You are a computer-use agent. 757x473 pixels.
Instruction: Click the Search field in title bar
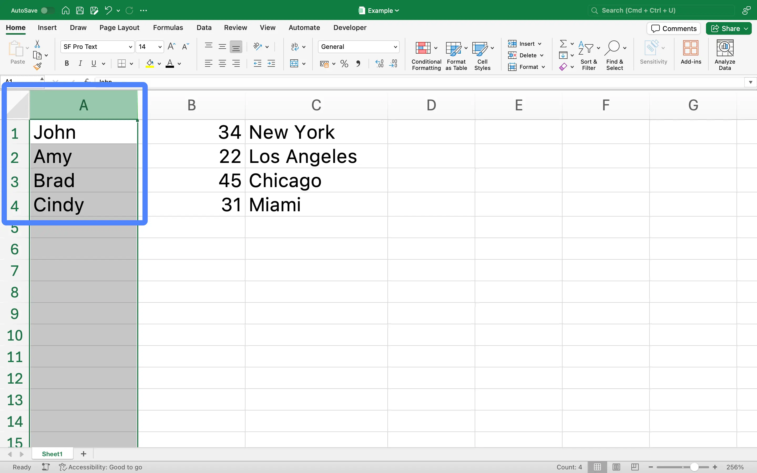(x=661, y=10)
